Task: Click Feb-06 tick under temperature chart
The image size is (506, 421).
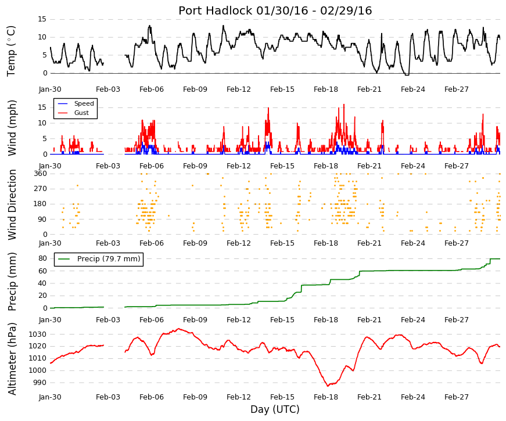Action: click(x=152, y=89)
